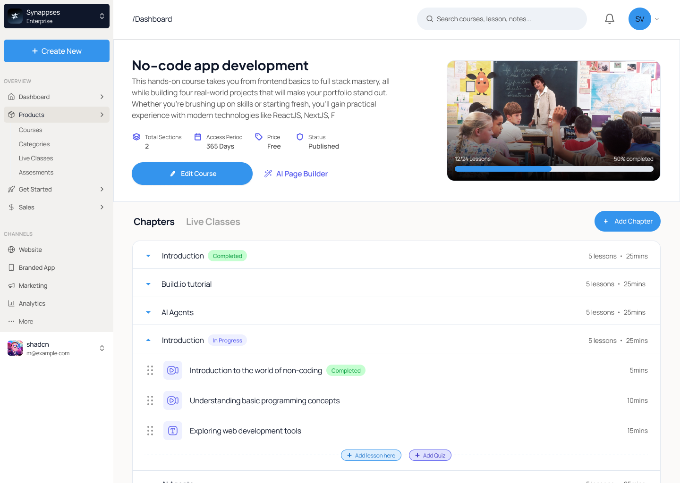Click the search courses input field
This screenshot has width=680, height=483.
coord(502,19)
